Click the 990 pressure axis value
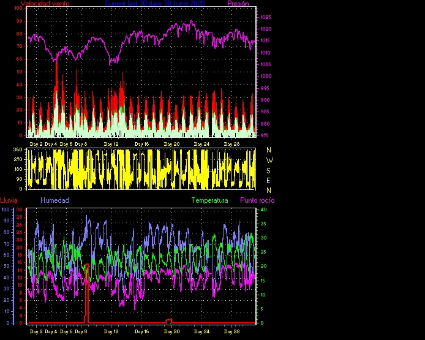Viewport: 425px width, 340px height. (x=266, y=100)
